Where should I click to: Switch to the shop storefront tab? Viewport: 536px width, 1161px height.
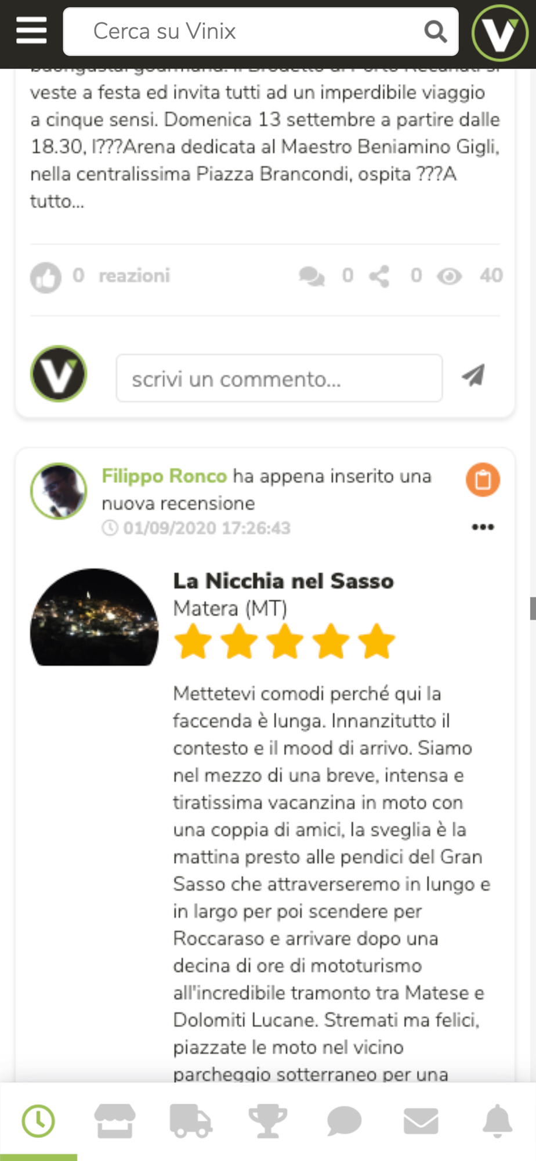click(115, 1120)
